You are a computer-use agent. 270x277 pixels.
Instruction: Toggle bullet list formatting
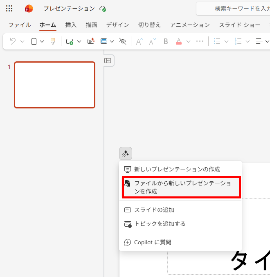tap(217, 41)
